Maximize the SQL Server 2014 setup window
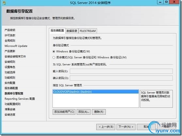The height and width of the screenshot is (136, 182). (166, 2)
